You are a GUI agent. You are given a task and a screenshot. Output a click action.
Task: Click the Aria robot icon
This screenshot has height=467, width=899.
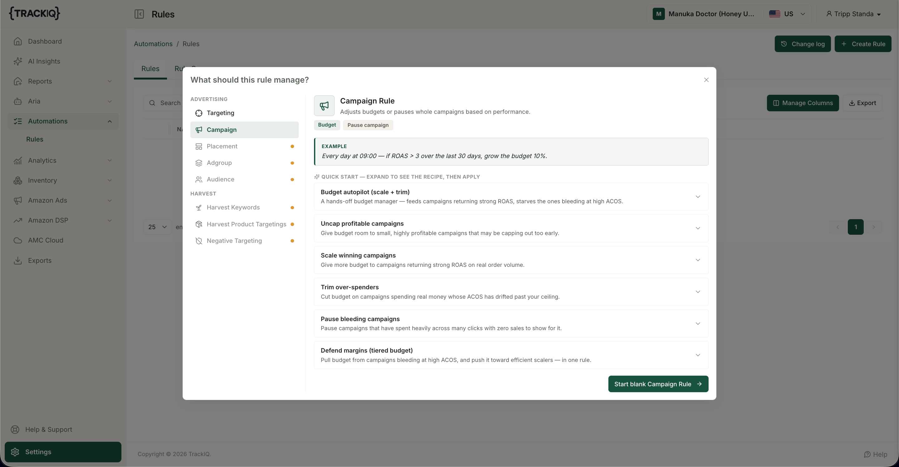point(18,101)
